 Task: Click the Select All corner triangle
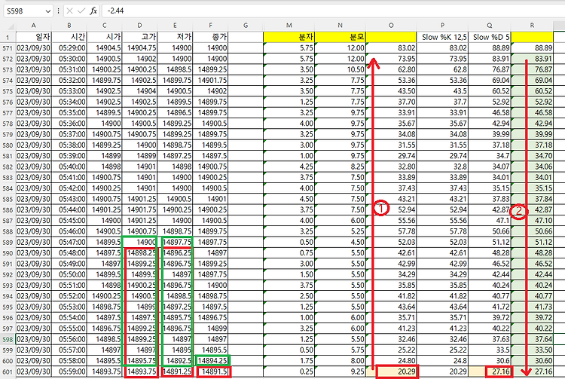tap(11, 26)
